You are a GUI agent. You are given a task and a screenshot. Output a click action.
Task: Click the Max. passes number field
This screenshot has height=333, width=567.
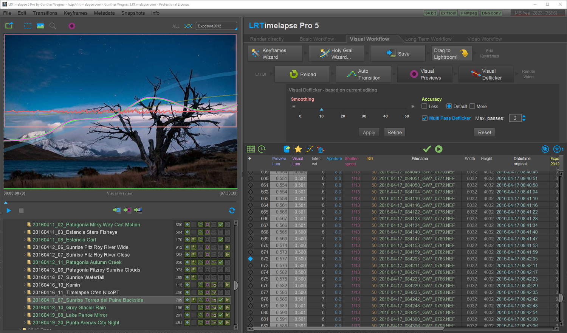(515, 118)
